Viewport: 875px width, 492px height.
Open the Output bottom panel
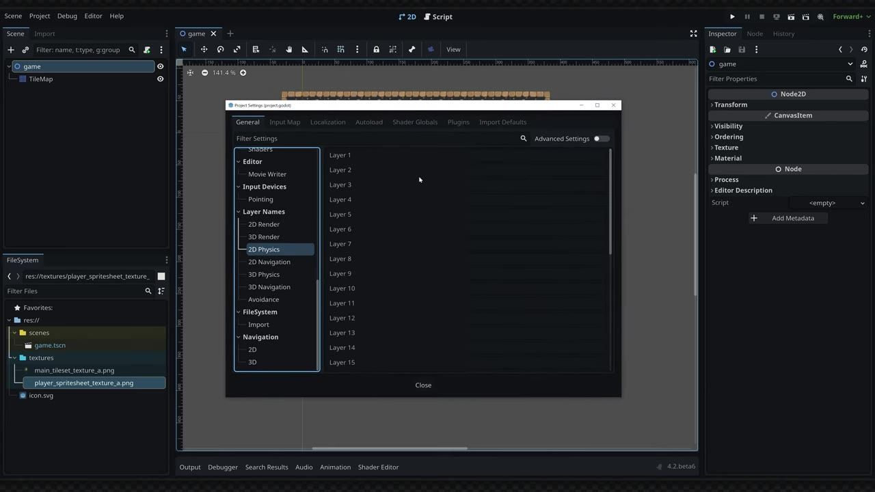click(190, 467)
